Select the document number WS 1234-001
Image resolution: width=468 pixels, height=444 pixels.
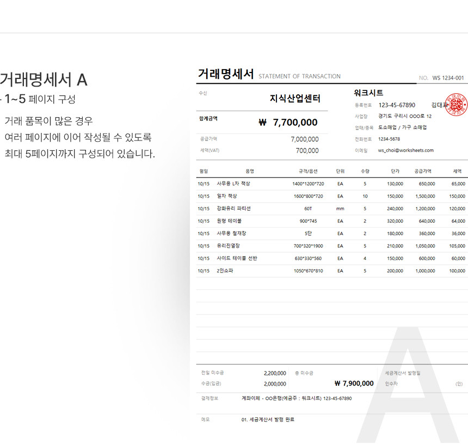pos(448,78)
